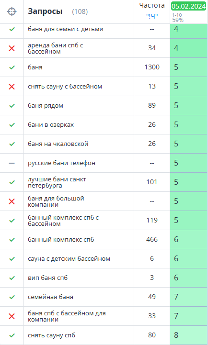Click green checkmark next to 'снять сауну спб'
Screen dimensions: 208x345
tap(12, 335)
